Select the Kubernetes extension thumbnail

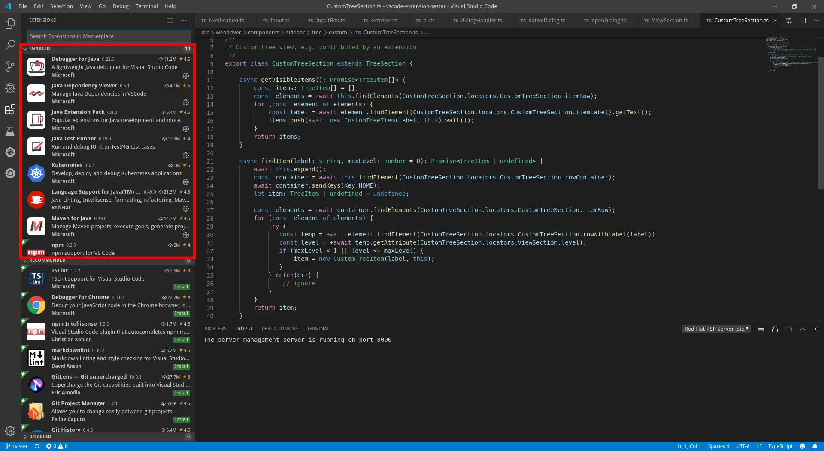[x=36, y=173]
